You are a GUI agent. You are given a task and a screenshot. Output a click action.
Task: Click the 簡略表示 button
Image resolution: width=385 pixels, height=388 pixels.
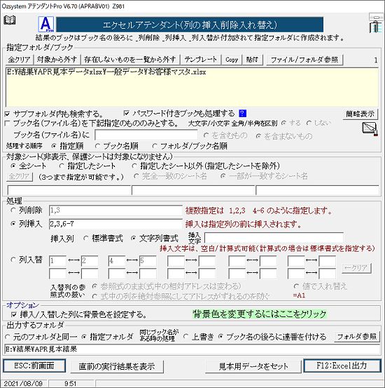click(360, 114)
